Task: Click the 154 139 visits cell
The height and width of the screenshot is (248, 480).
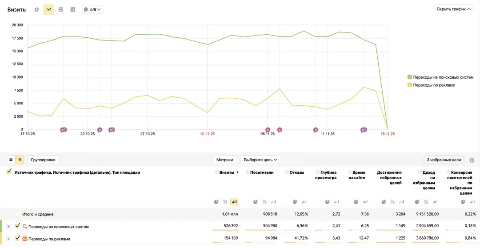Action: pyautogui.click(x=232, y=238)
